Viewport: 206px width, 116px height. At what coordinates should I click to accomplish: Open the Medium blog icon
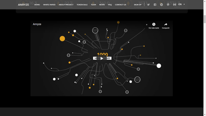tap(174, 5)
